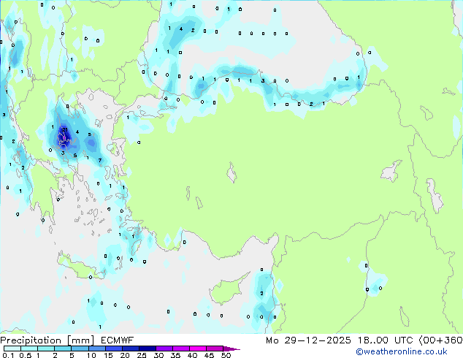
Task: Click the 0.1–0.5 mm legend color box
Action: pos(12,349)
